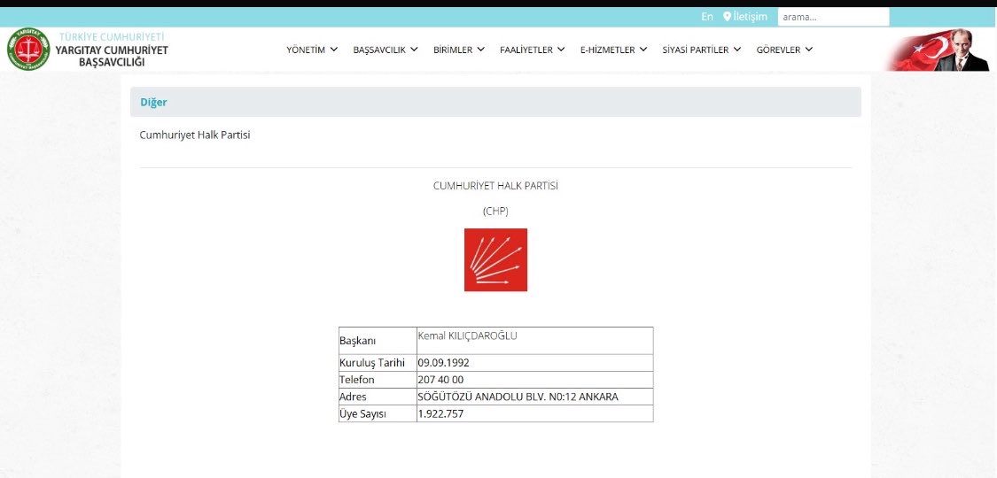Select the 1.922.757 member count cell
This screenshot has height=478, width=997.
pos(534,414)
